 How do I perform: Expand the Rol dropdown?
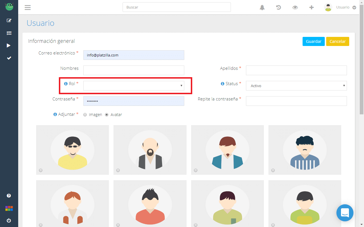point(134,86)
